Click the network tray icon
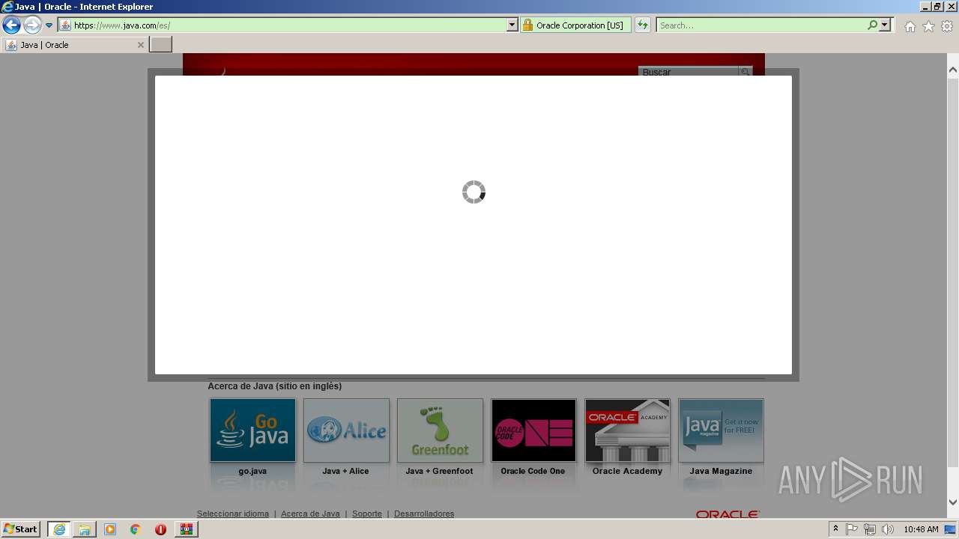The width and height of the screenshot is (959, 539). click(x=869, y=529)
